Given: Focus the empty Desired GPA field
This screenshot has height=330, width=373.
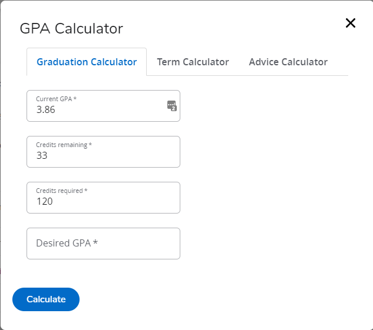Looking at the screenshot, I should tap(103, 244).
